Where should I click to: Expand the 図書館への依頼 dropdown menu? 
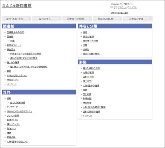click(77, 19)
